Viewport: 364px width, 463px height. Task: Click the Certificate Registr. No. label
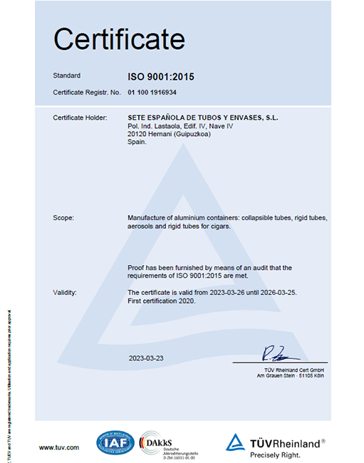[x=87, y=93]
